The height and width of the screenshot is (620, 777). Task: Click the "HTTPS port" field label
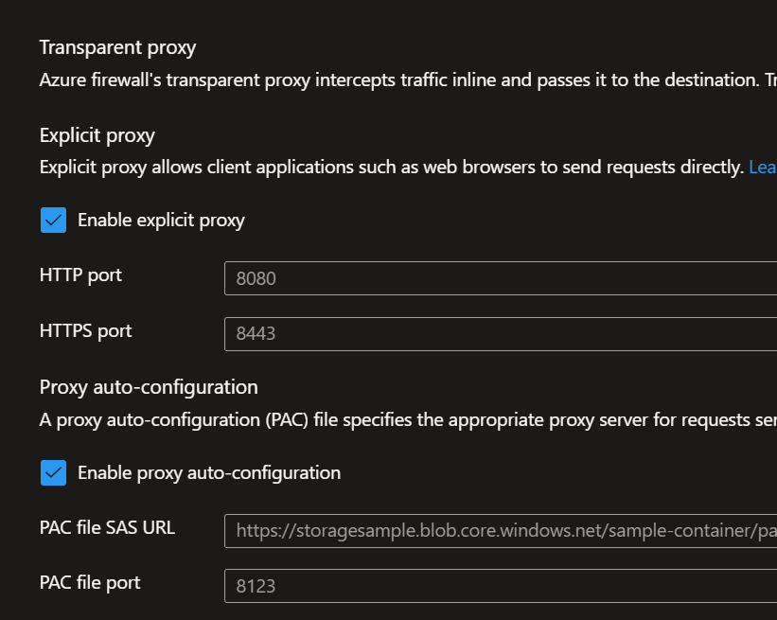85,331
